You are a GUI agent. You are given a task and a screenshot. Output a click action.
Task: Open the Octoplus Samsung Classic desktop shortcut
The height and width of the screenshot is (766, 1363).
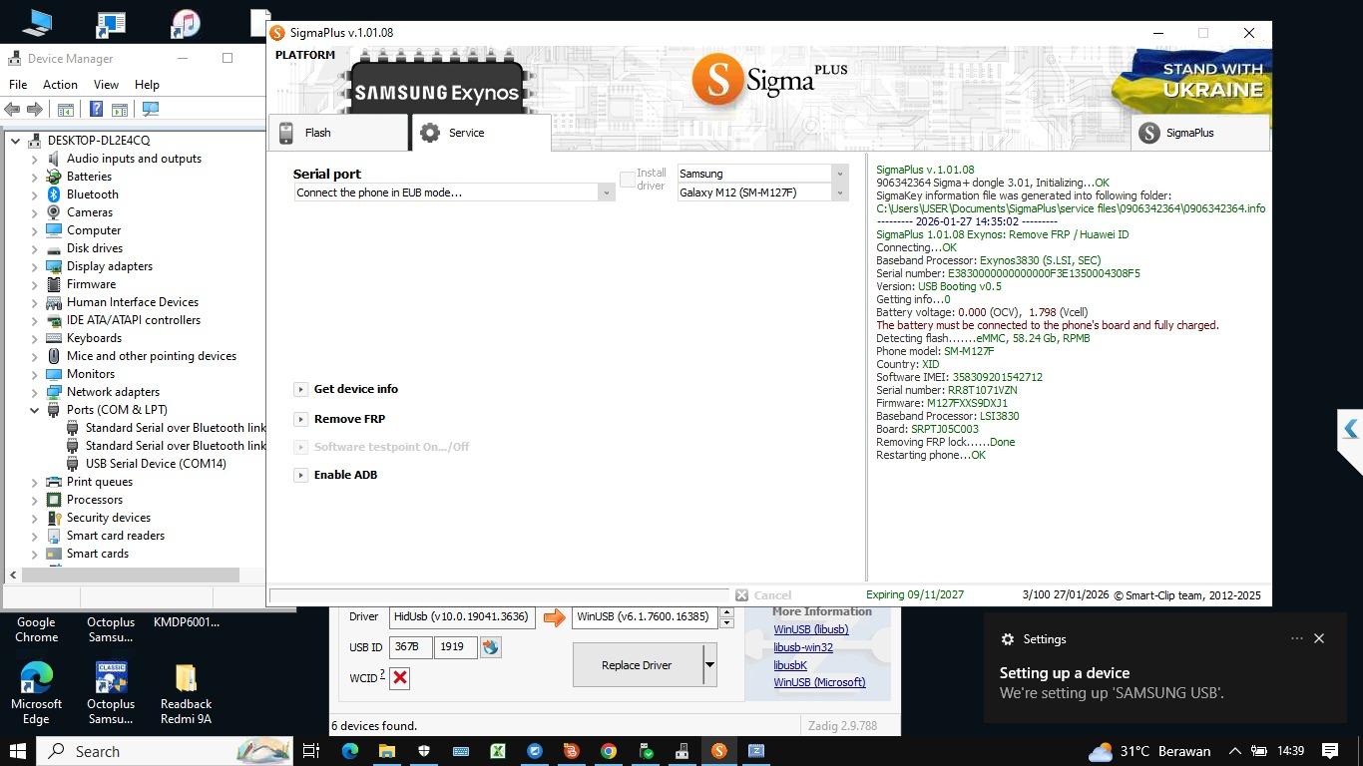(111, 679)
